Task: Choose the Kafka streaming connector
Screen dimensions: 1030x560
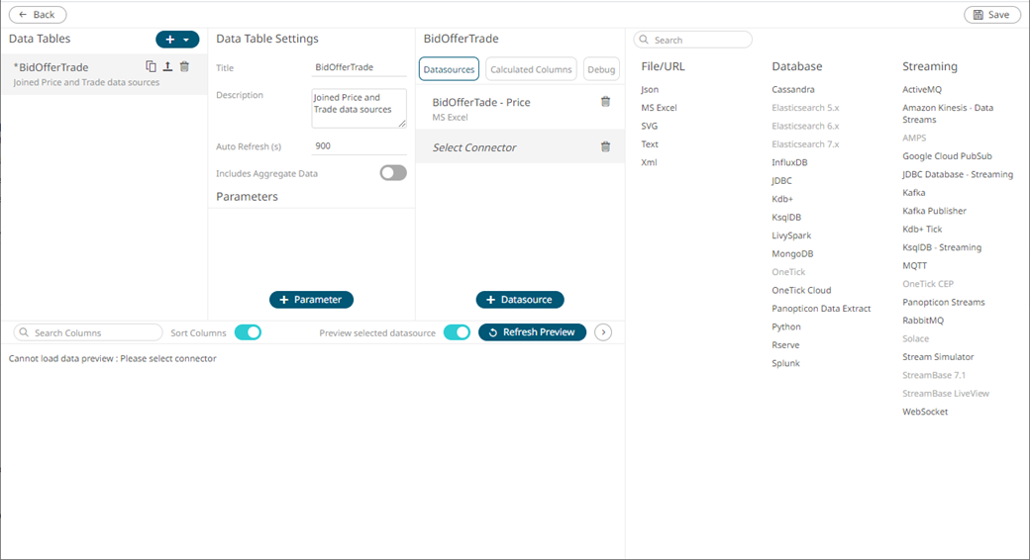Action: tap(913, 193)
